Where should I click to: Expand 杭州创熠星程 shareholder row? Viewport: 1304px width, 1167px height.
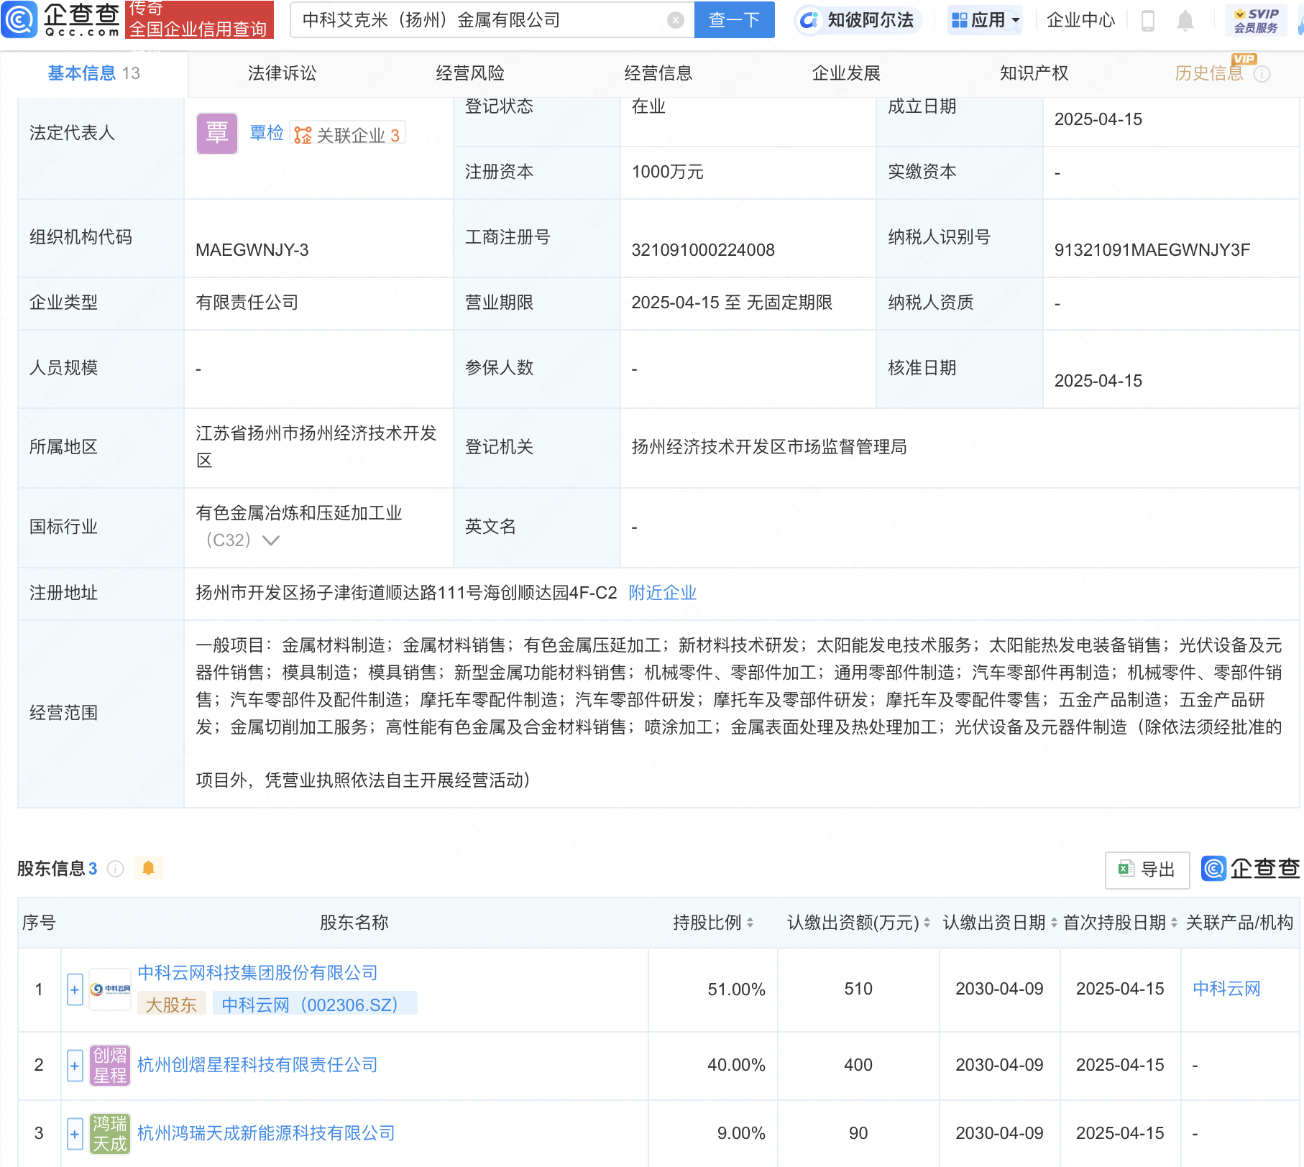click(75, 1065)
